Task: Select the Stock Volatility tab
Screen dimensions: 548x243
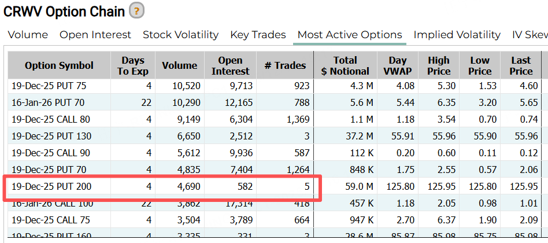Action: click(180, 35)
